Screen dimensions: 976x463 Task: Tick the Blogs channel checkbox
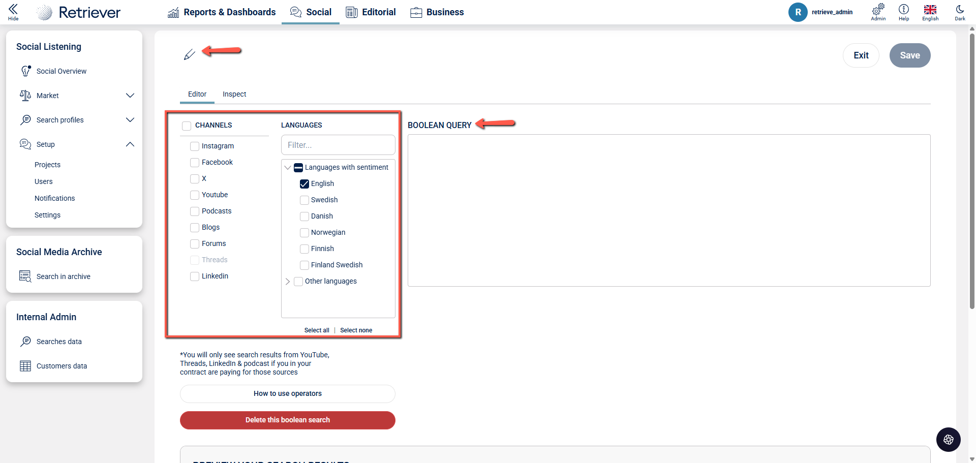[195, 228]
